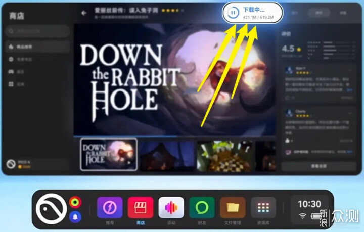Pause the download with the pause icon
The width and height of the screenshot is (364, 232).
pos(233,13)
